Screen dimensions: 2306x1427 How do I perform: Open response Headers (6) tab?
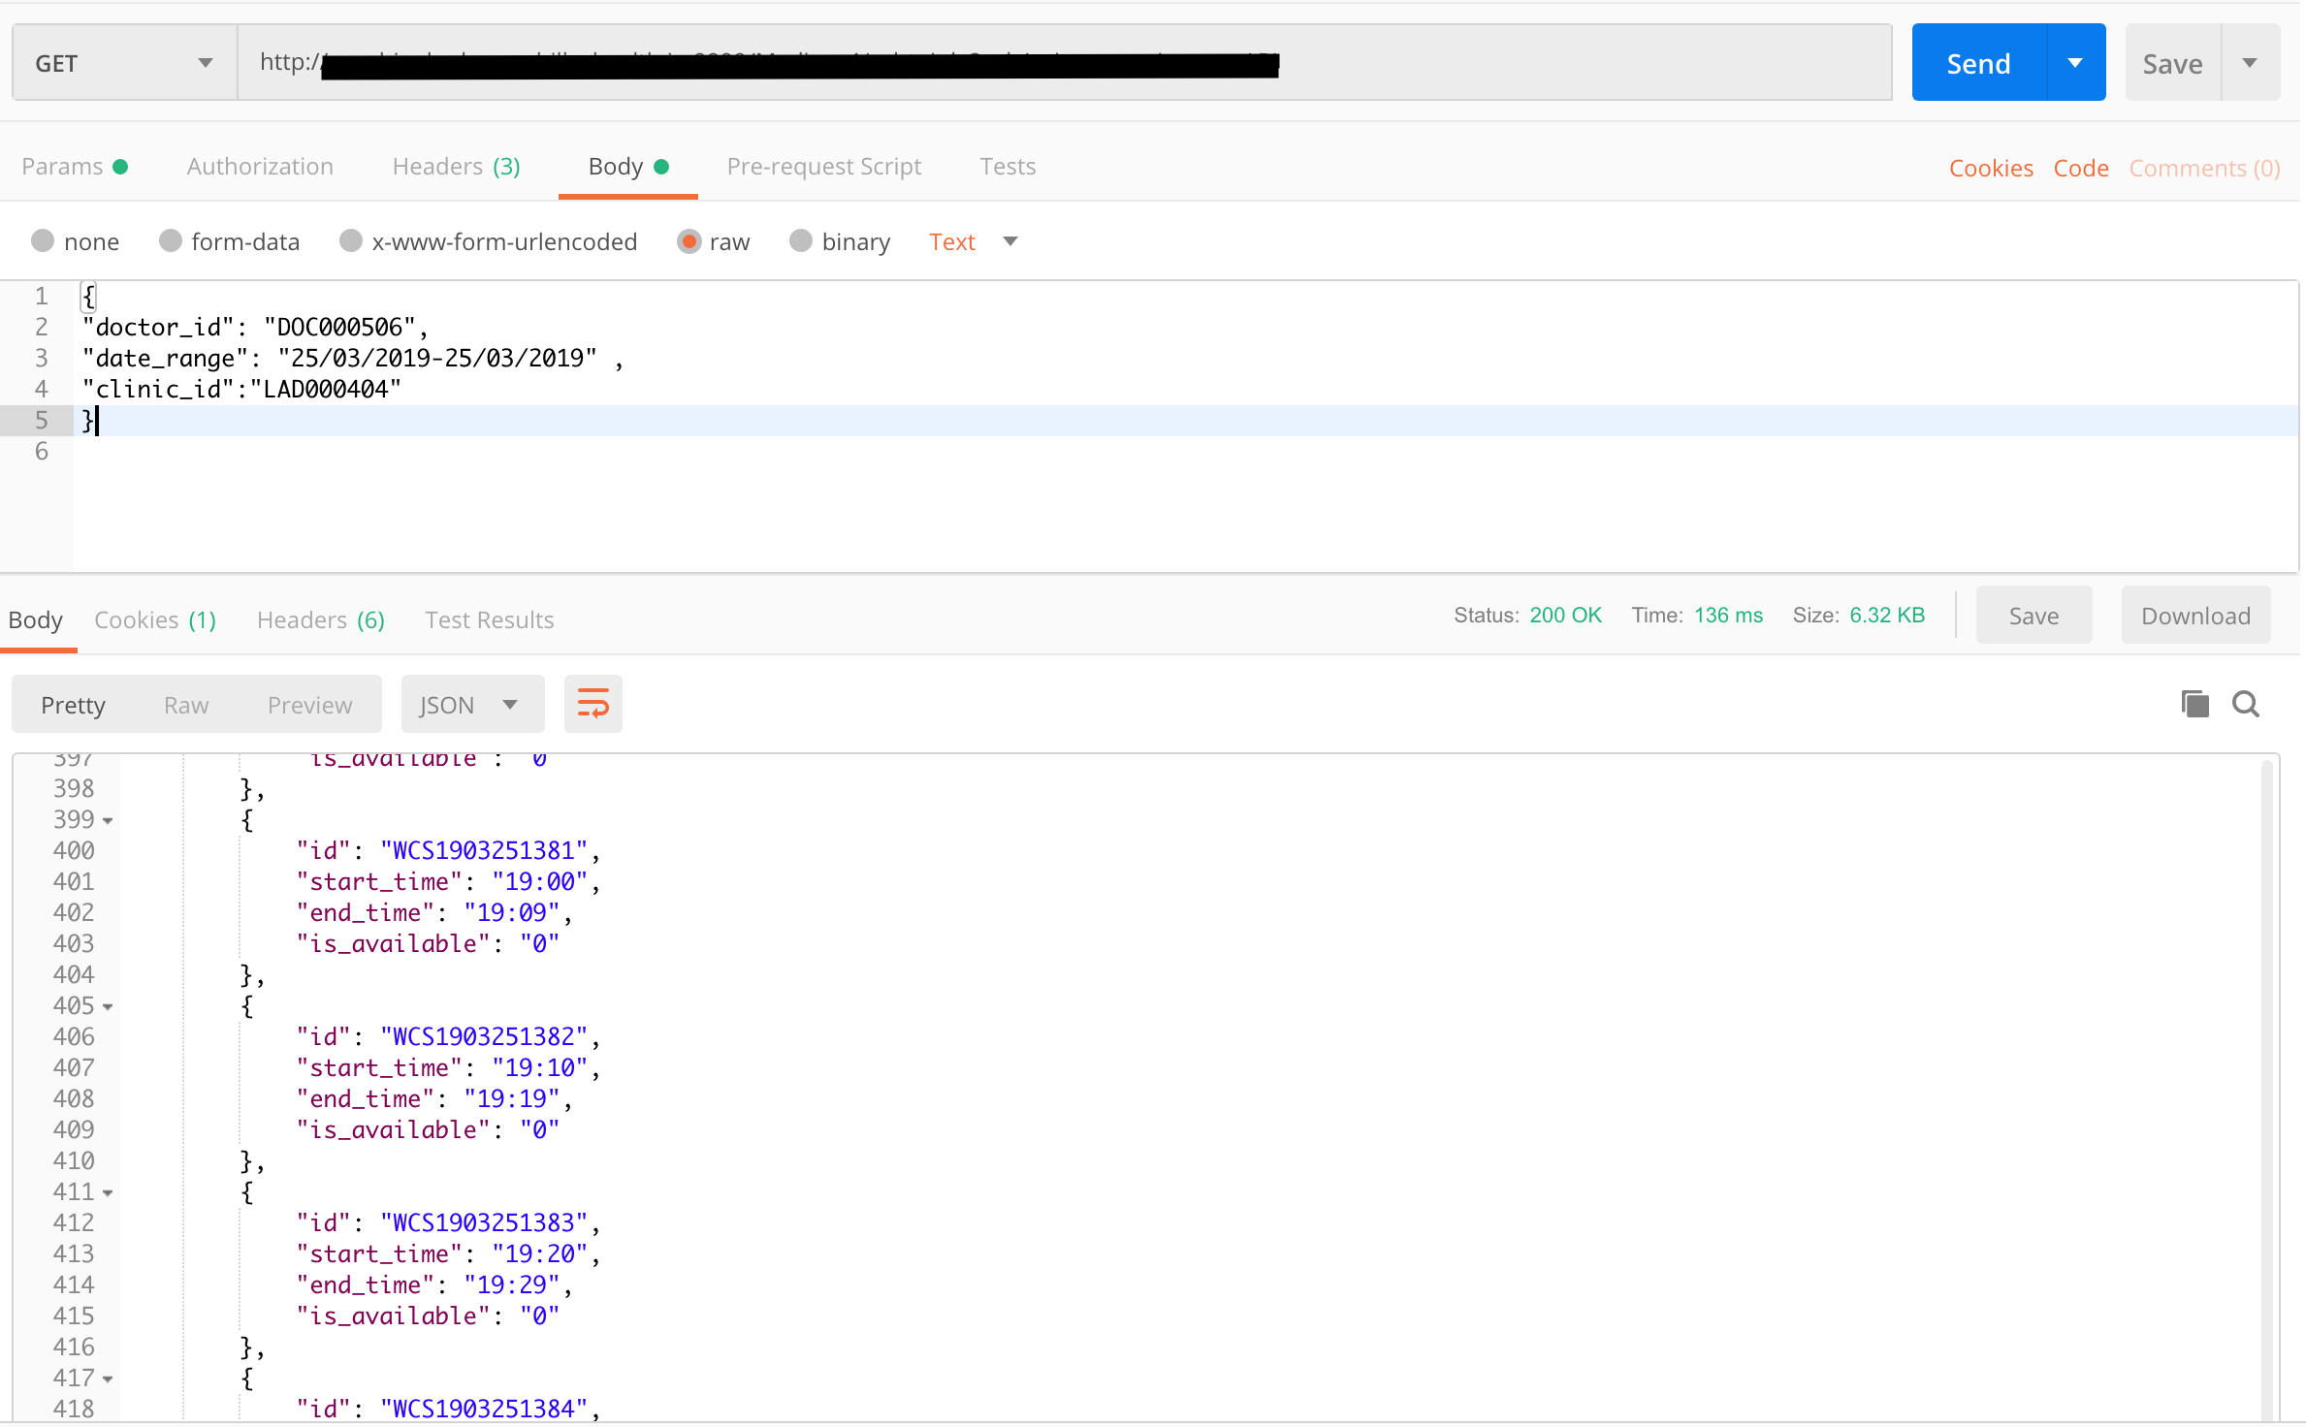(321, 619)
